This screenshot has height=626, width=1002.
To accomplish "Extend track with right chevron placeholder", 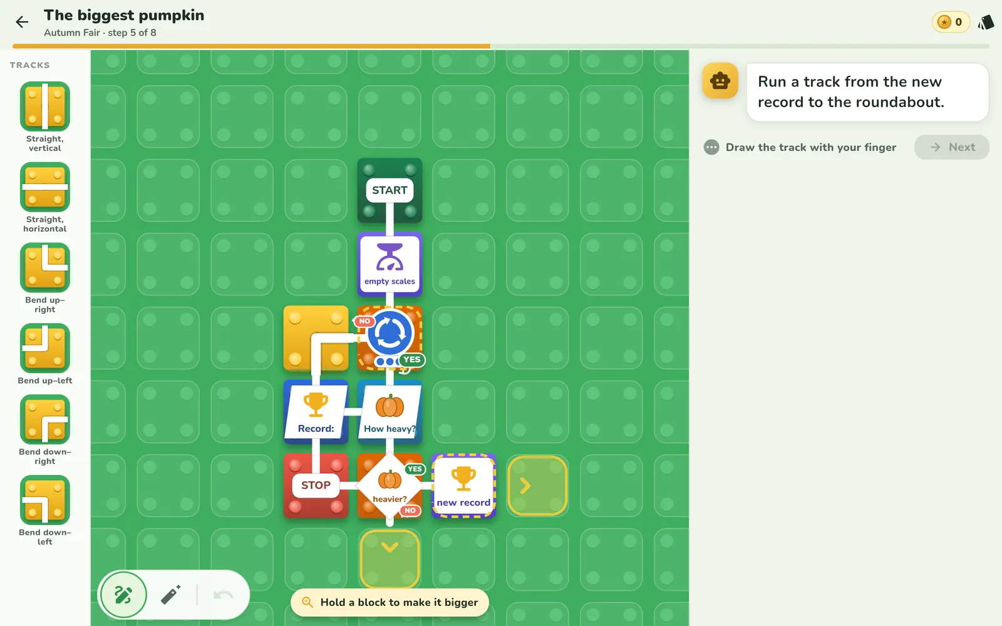I will [x=537, y=486].
